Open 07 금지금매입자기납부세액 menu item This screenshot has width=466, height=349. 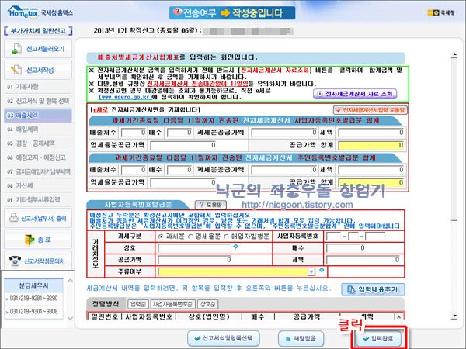point(38,171)
